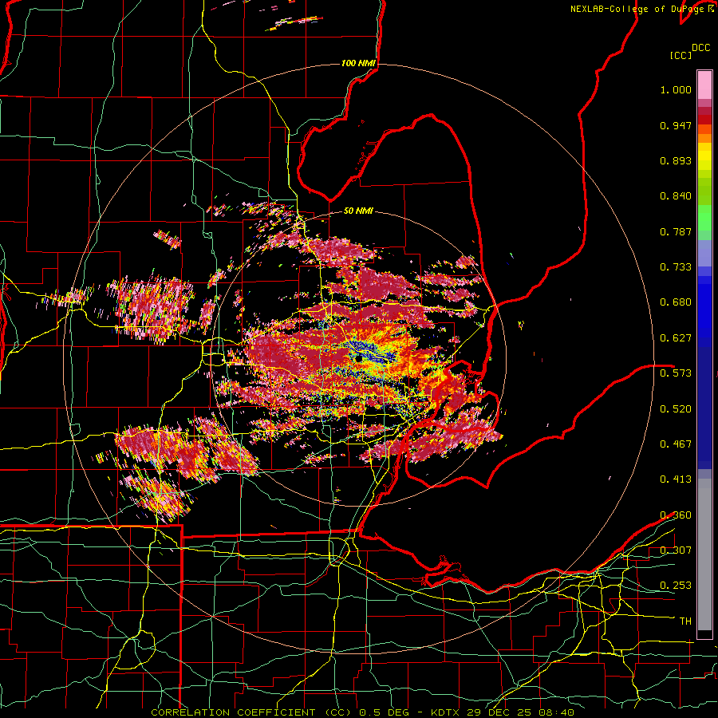Click the 50 NMI range ring label
Viewport: 718px width, 718px height.
click(x=358, y=211)
